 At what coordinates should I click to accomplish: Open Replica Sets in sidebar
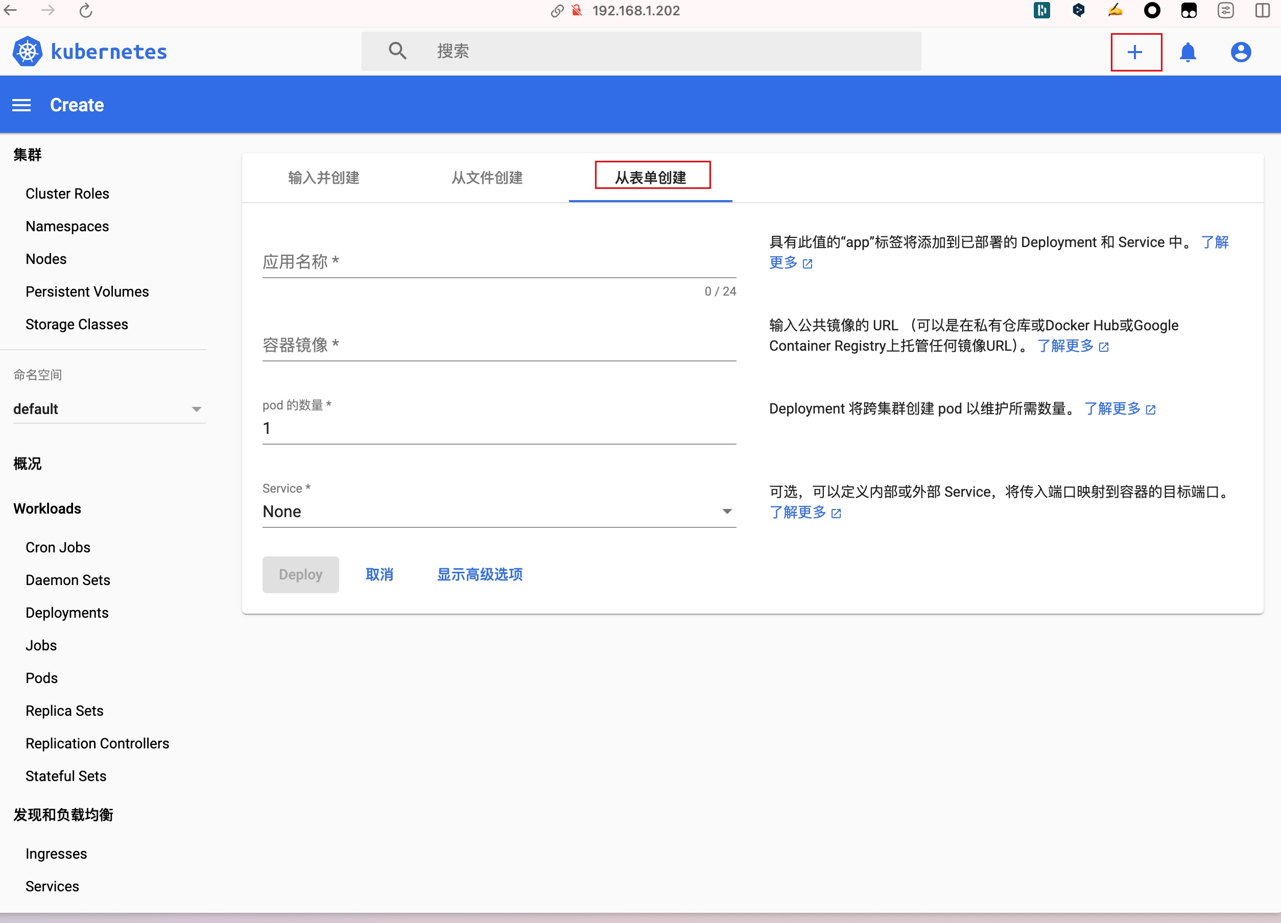click(64, 711)
